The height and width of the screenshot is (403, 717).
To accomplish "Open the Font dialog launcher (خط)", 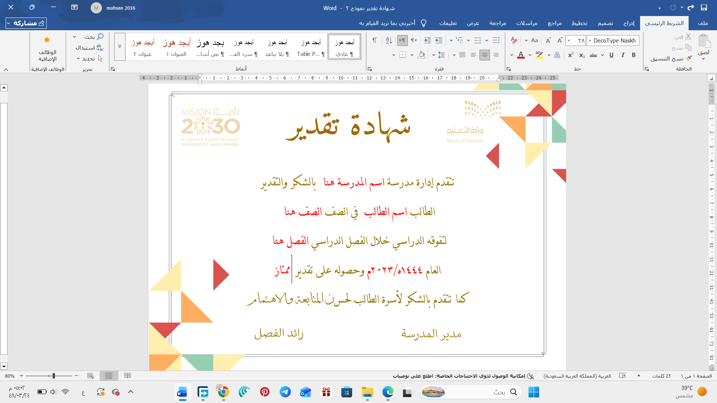I will pos(508,69).
